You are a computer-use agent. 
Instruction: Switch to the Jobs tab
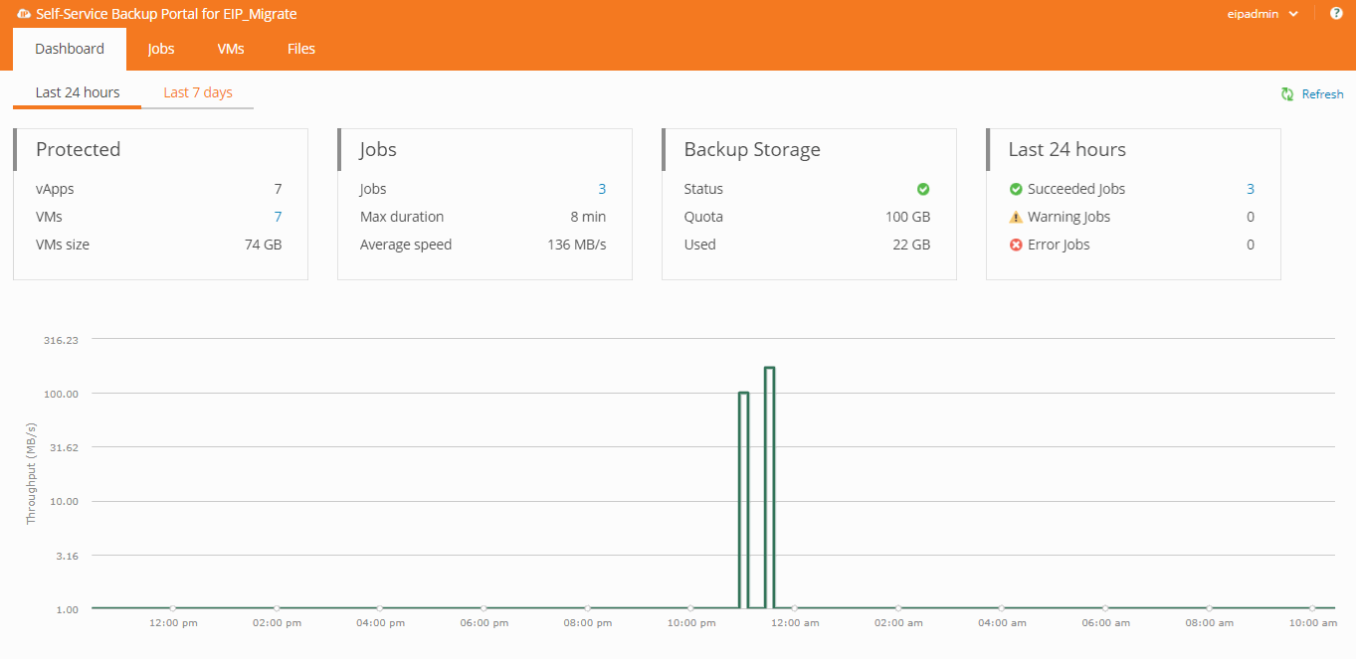pyautogui.click(x=161, y=49)
